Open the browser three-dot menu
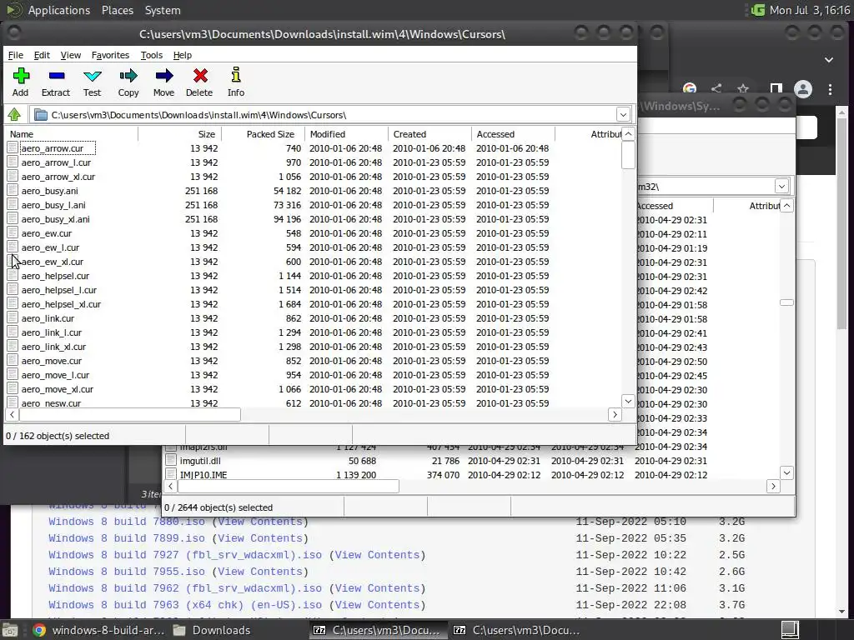The width and height of the screenshot is (854, 640). pyautogui.click(x=830, y=89)
